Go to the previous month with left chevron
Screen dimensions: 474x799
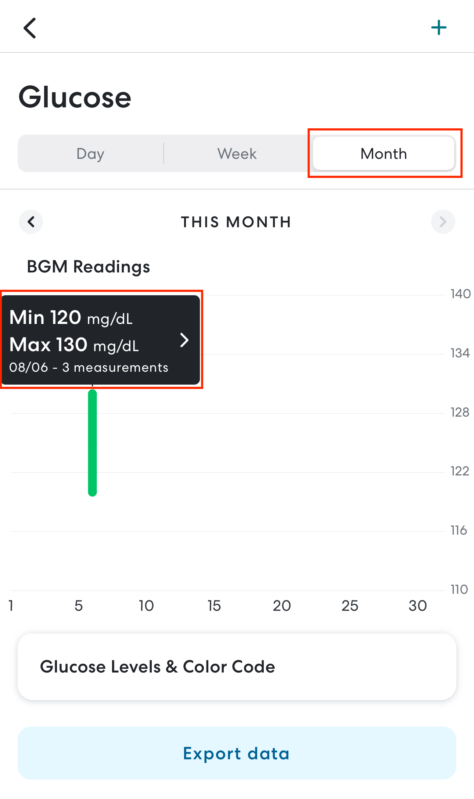[x=31, y=222]
